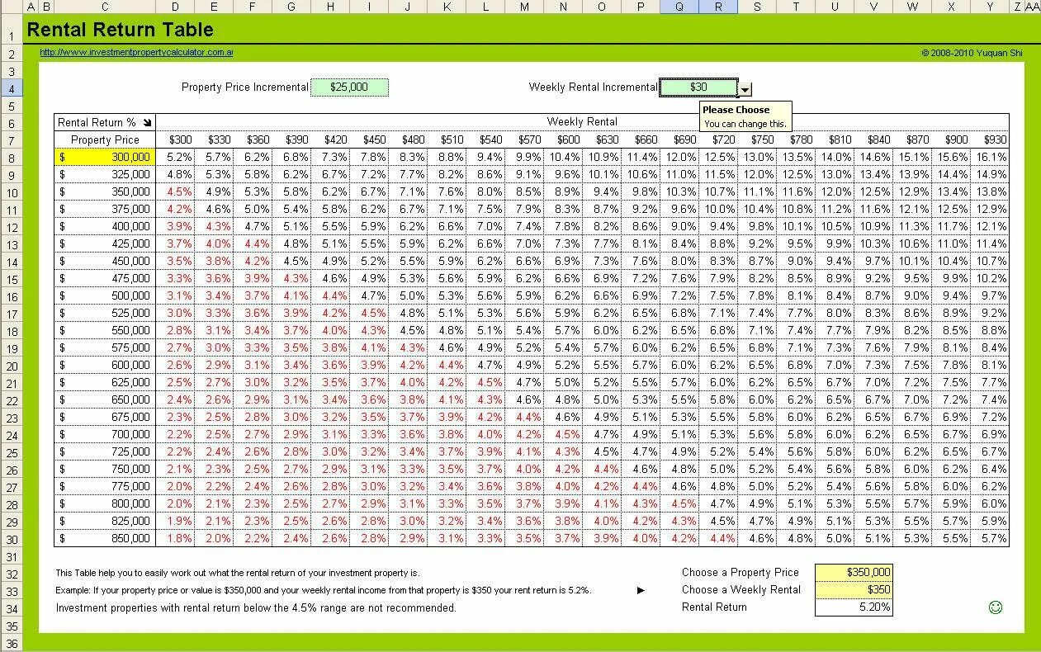Click the Property Price Incremental label

click(244, 87)
